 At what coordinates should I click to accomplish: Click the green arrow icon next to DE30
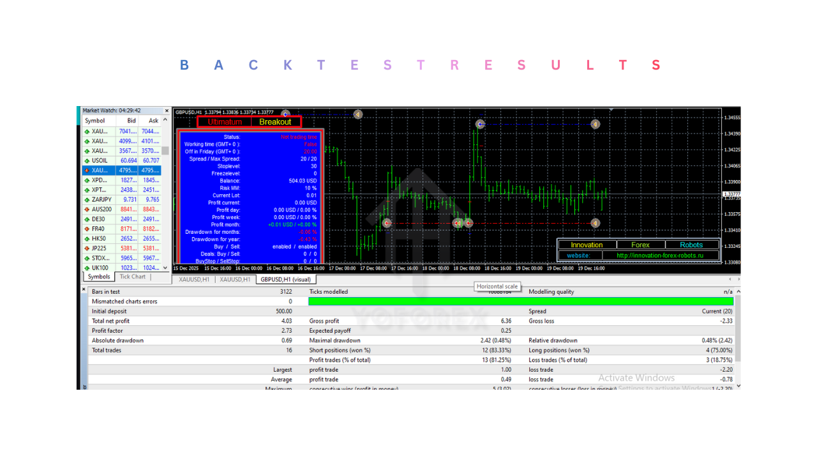pyautogui.click(x=86, y=218)
